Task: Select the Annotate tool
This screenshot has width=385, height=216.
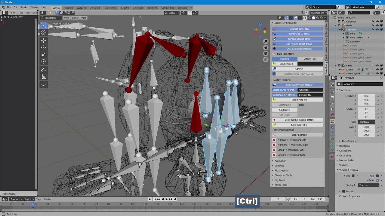Action: point(44,70)
